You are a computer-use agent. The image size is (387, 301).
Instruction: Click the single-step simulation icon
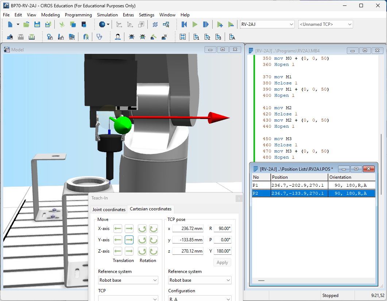tap(206, 24)
